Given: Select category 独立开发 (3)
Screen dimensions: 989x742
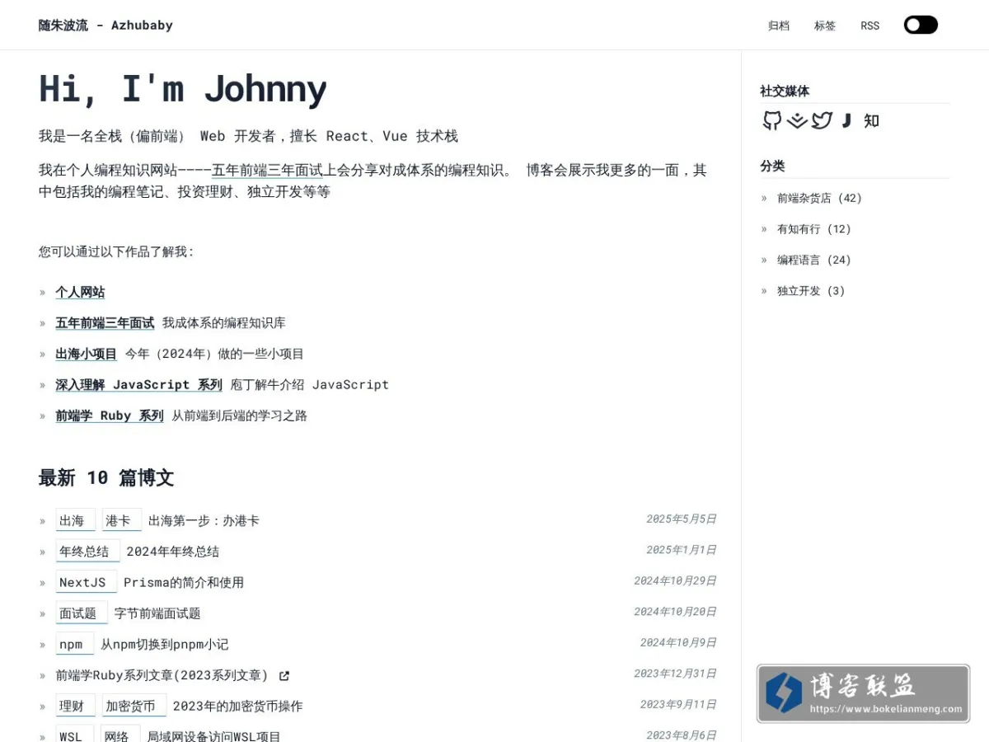Looking at the screenshot, I should point(811,291).
